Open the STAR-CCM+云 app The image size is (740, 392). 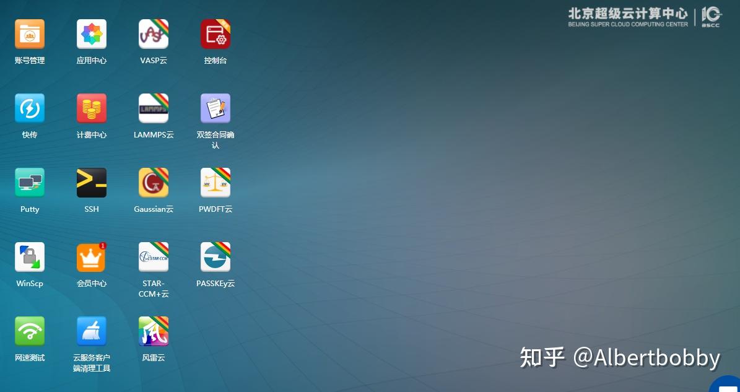pyautogui.click(x=154, y=256)
